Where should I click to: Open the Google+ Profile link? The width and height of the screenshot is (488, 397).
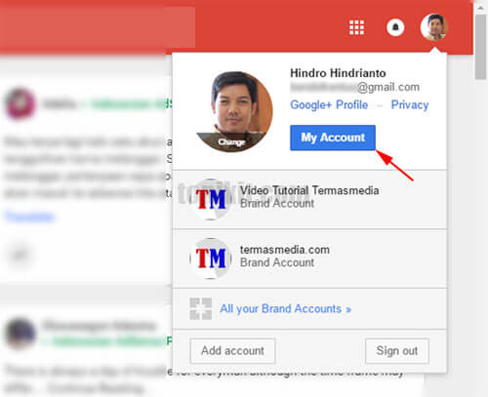(x=329, y=104)
